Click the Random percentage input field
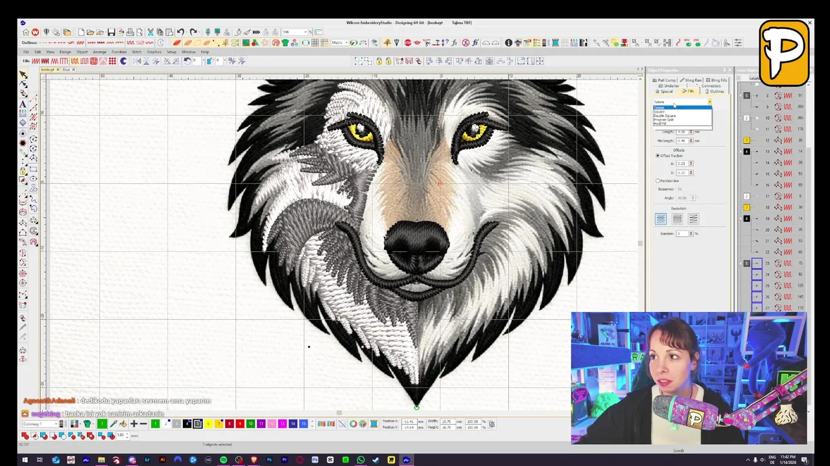This screenshot has height=466, width=830. [x=682, y=234]
